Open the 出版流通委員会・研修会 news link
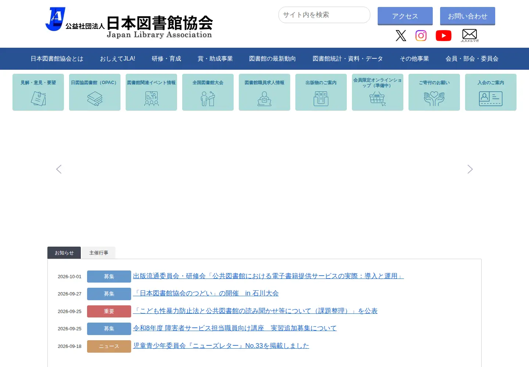 (268, 276)
